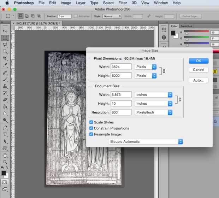Open document Height Inches dropdown

tap(153, 104)
